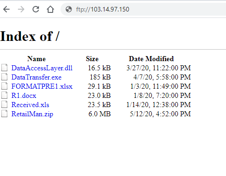Go back with the browser back arrow
Screen dimensions: 226x176
6,9
